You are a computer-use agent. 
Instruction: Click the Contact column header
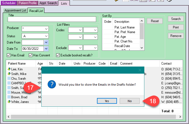[171, 64]
